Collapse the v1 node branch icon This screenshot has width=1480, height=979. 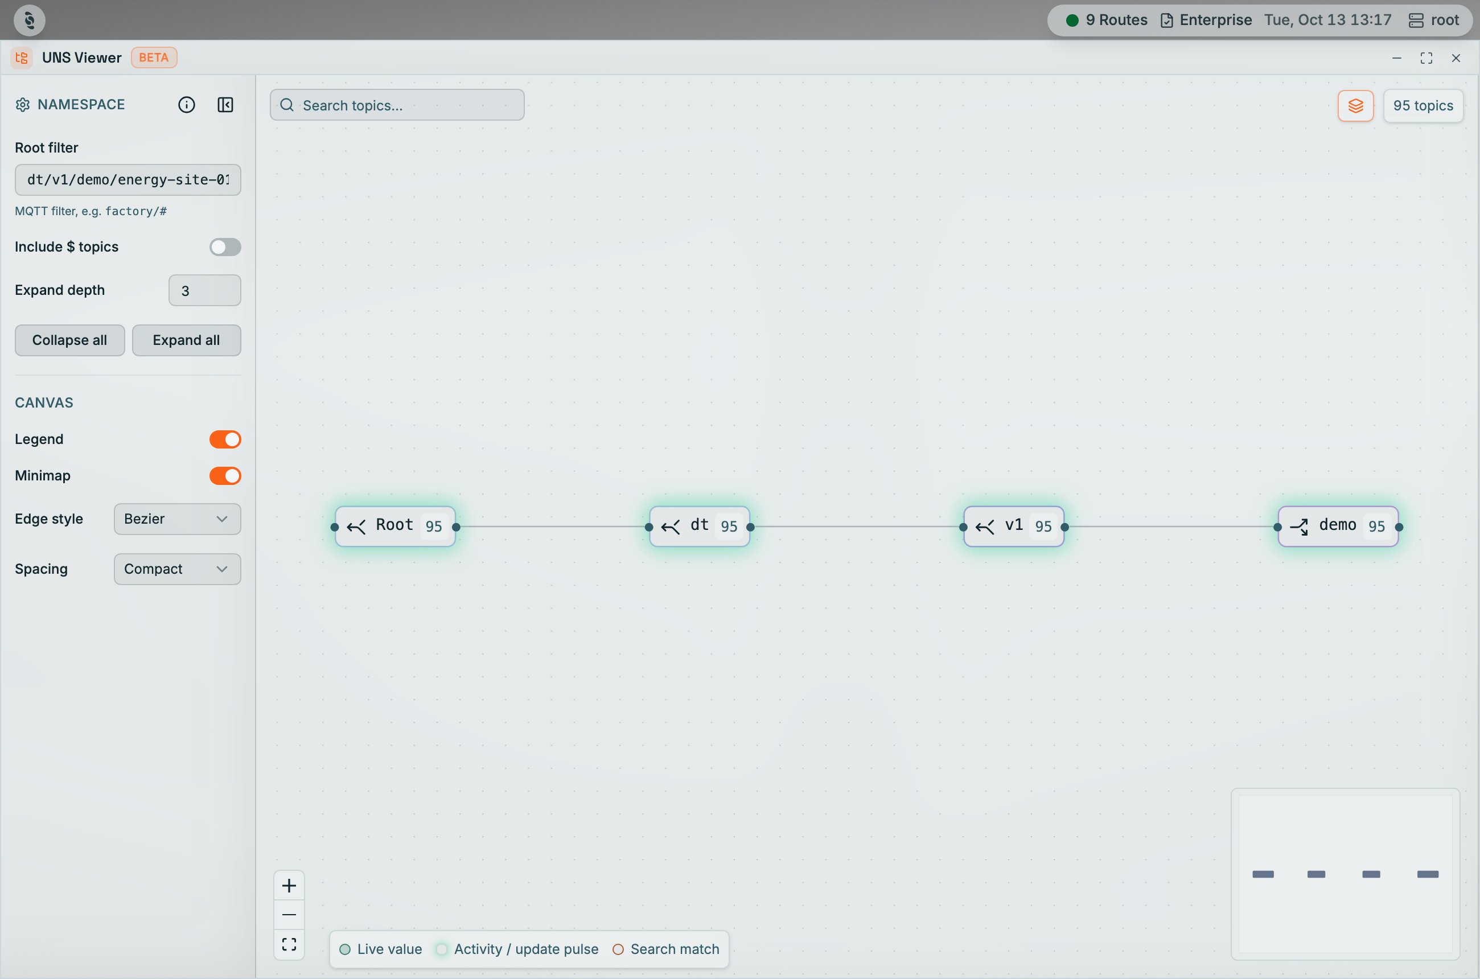click(985, 527)
